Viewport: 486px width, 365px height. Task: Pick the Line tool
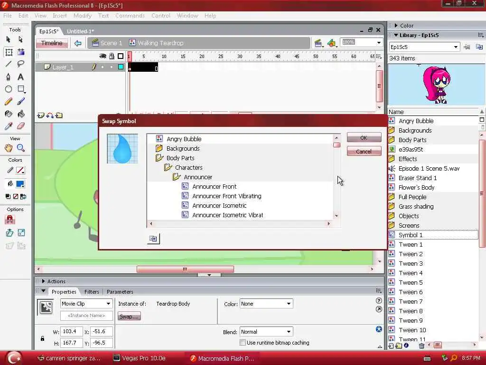pyautogui.click(x=9, y=64)
